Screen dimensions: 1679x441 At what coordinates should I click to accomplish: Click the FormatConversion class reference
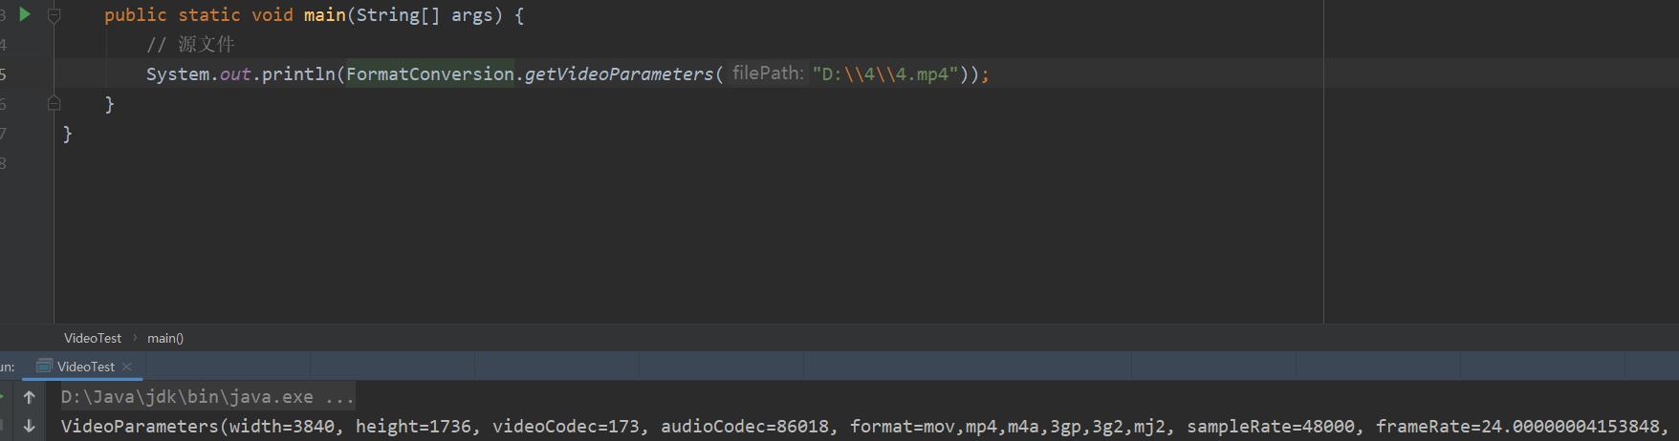coord(430,73)
